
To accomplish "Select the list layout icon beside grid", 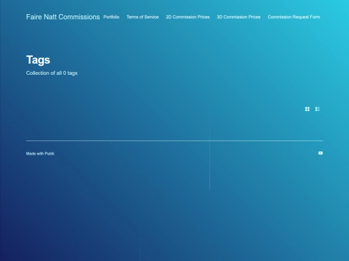I will point(317,109).
